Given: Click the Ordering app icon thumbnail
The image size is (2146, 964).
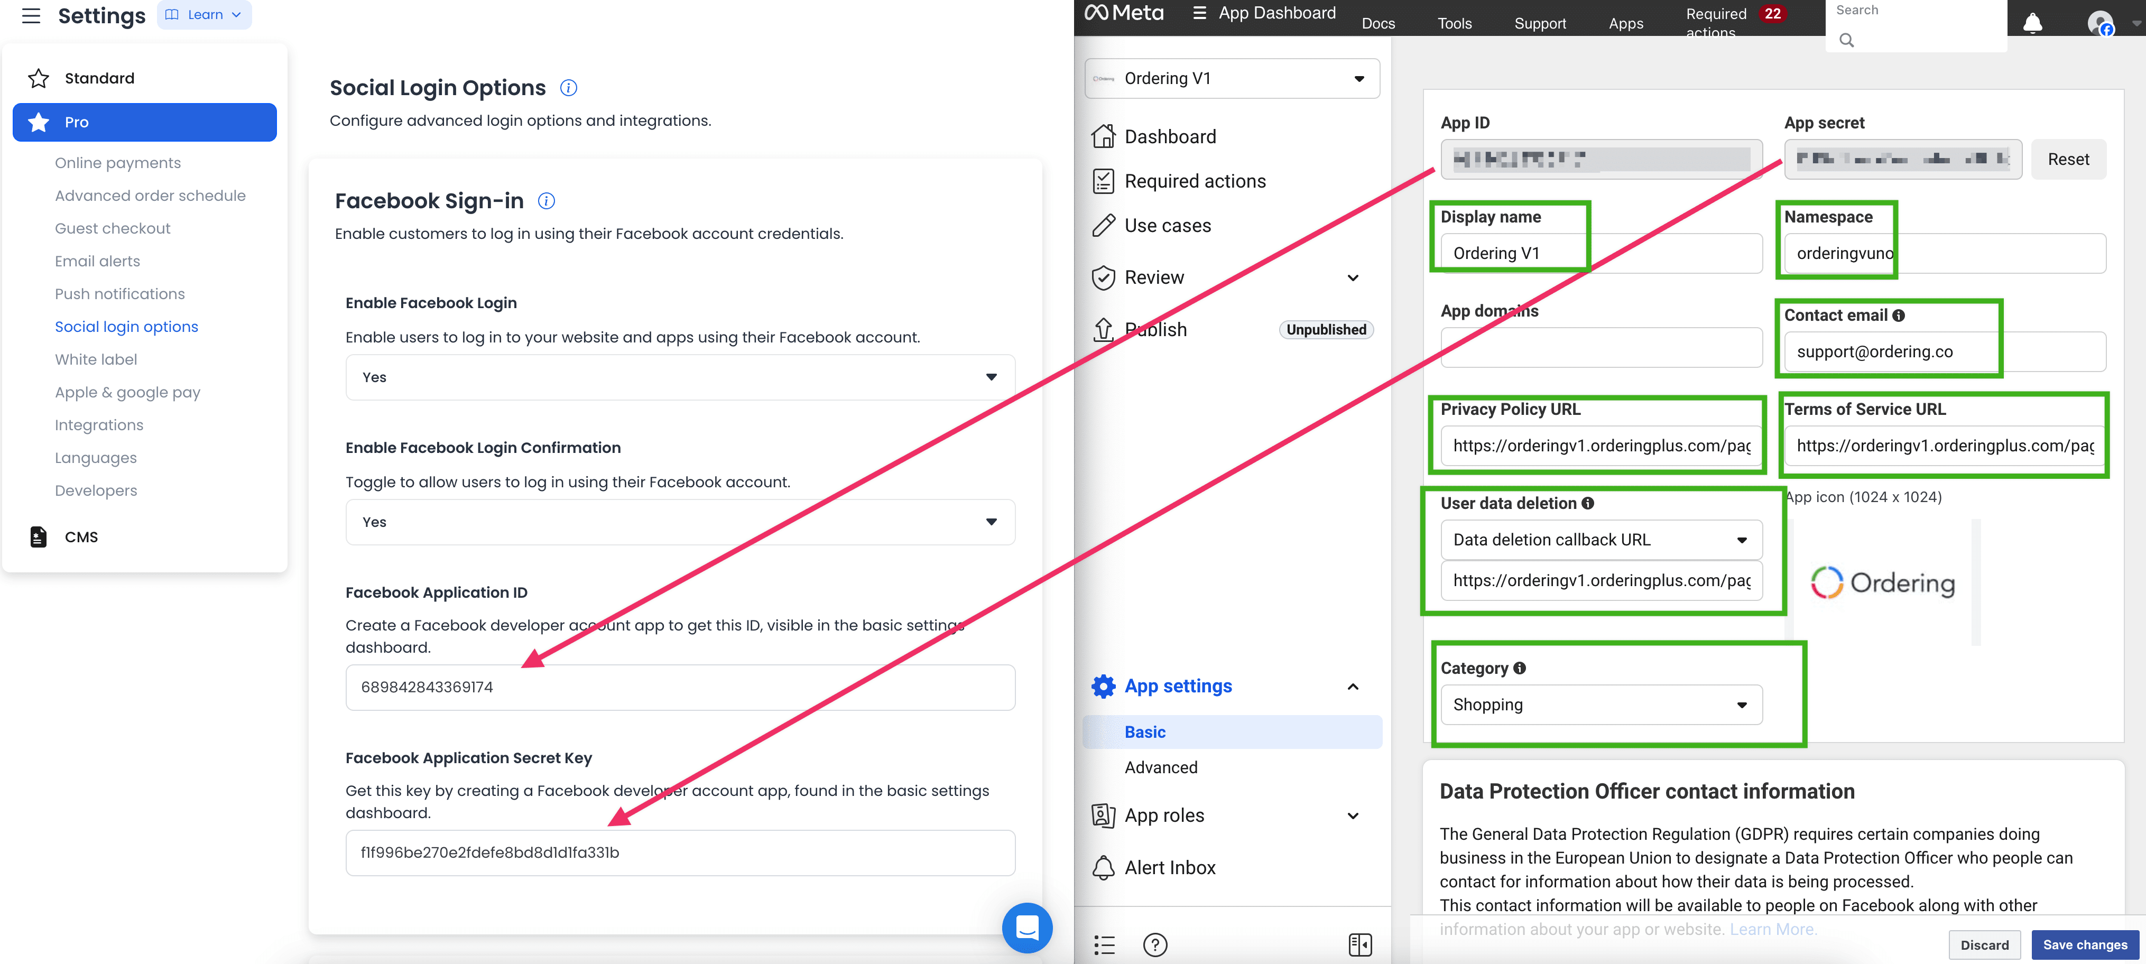Looking at the screenshot, I should click(1884, 582).
